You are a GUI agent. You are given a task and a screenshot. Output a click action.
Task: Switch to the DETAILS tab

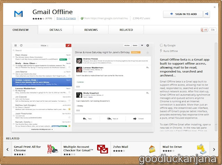(x=56, y=30)
